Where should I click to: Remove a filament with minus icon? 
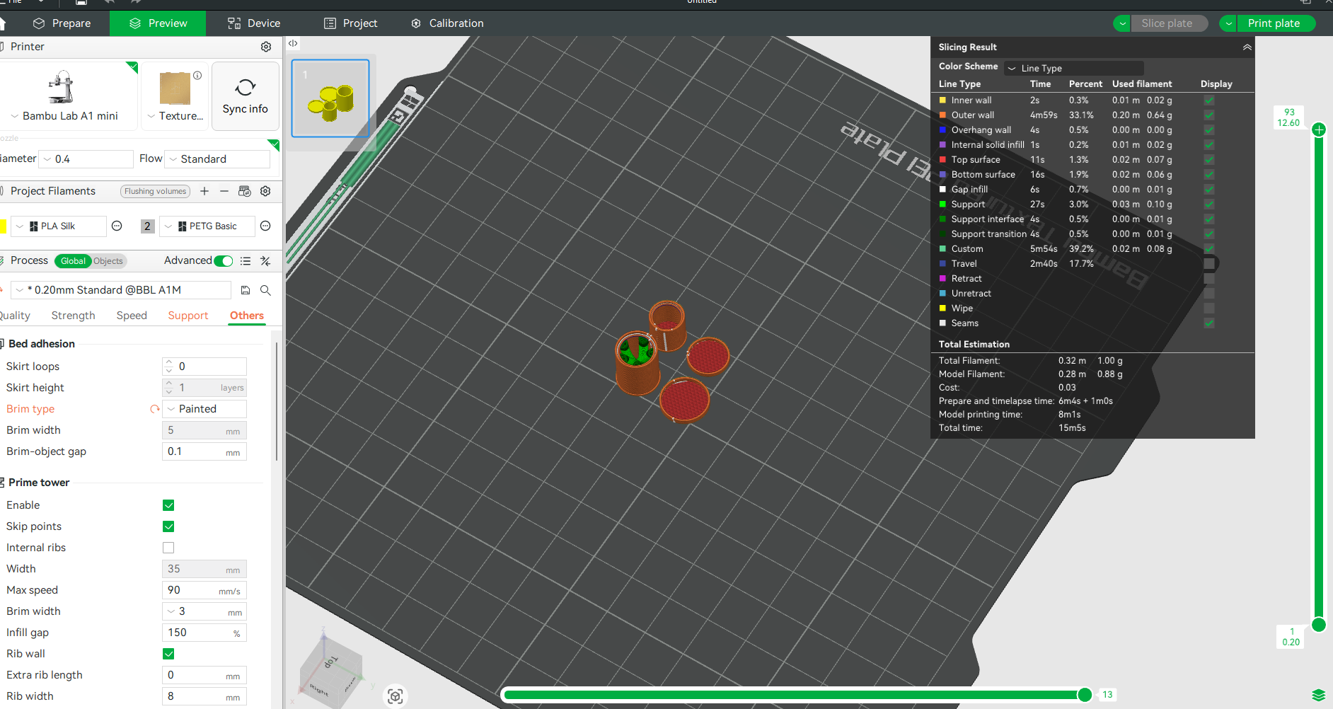(224, 191)
